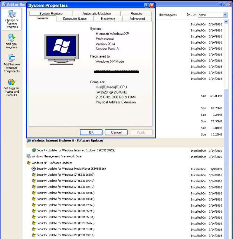Switch to the Remote tab

pos(136,14)
